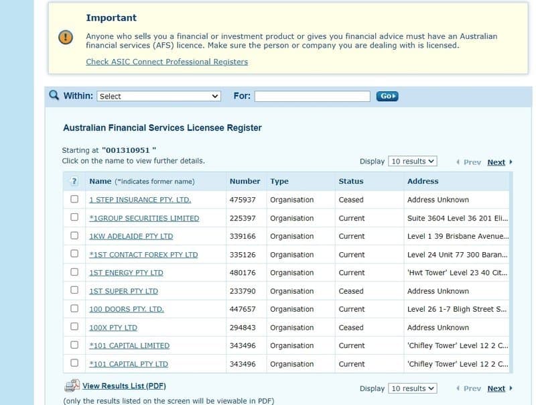Click the PDF document icon beside View Results List
This screenshot has height=405, width=536.
(x=72, y=386)
